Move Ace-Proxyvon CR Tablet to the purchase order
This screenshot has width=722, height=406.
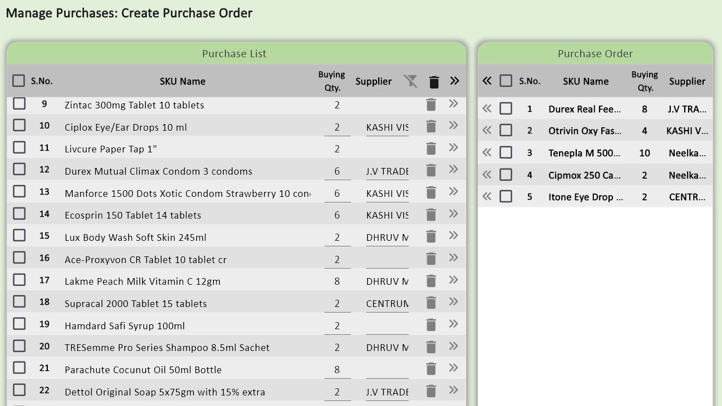(x=453, y=258)
